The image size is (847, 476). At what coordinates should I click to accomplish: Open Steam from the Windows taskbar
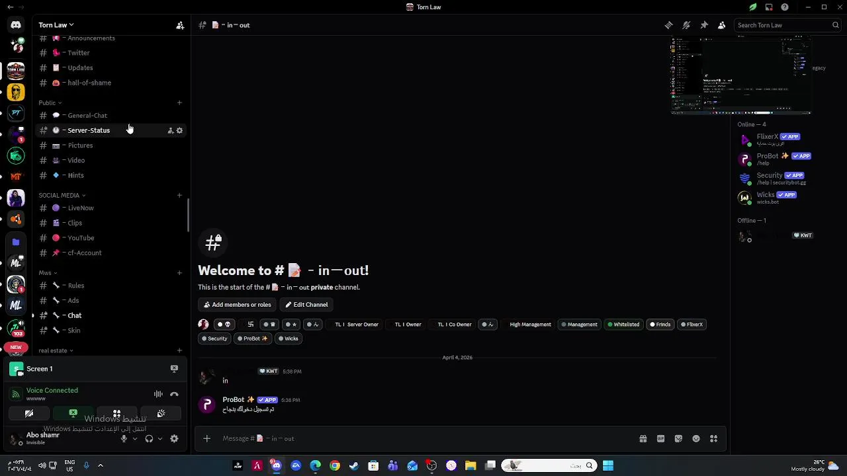pyautogui.click(x=354, y=466)
